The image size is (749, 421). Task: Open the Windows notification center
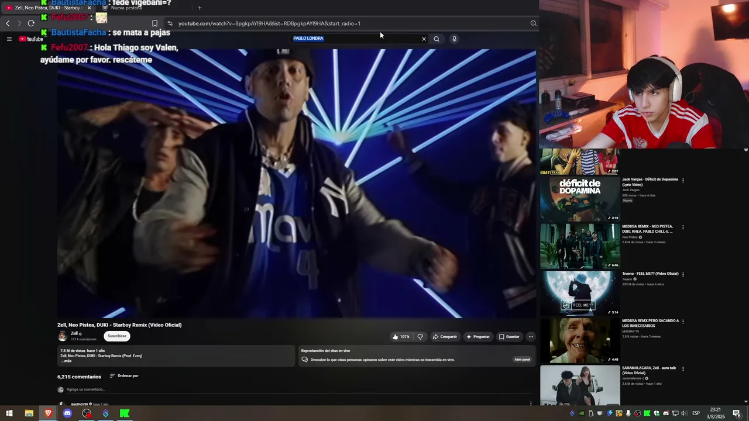click(x=737, y=413)
